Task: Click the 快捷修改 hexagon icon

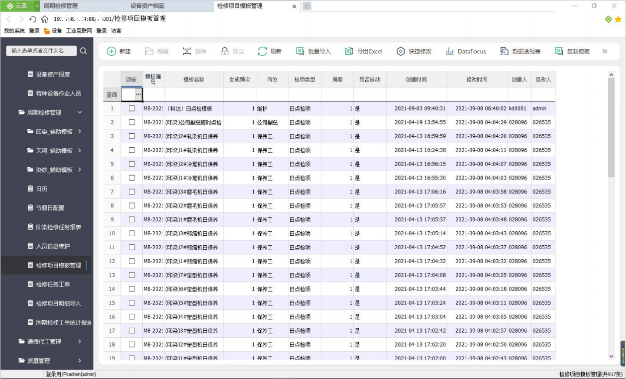Action: [401, 51]
